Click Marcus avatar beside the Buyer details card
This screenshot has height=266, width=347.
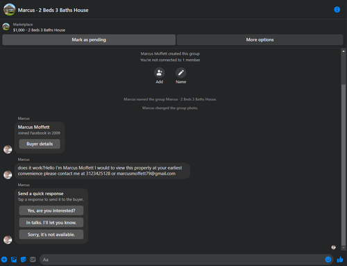8,149
